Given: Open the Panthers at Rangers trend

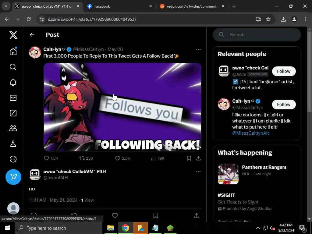Looking at the screenshot, I should tap(264, 167).
